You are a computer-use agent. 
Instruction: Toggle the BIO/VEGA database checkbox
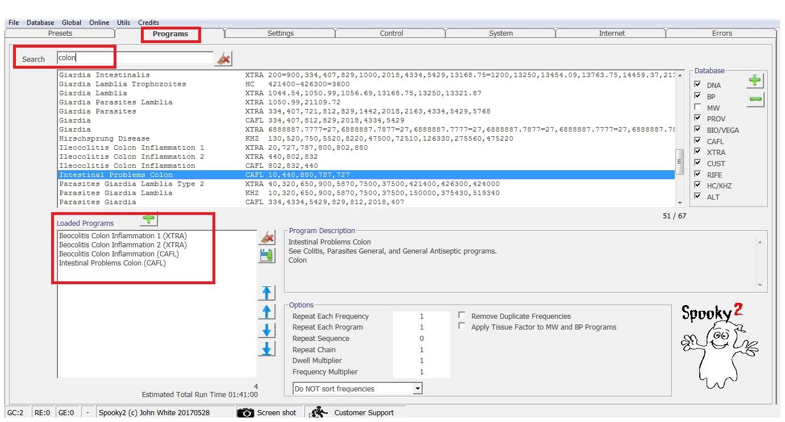click(698, 129)
